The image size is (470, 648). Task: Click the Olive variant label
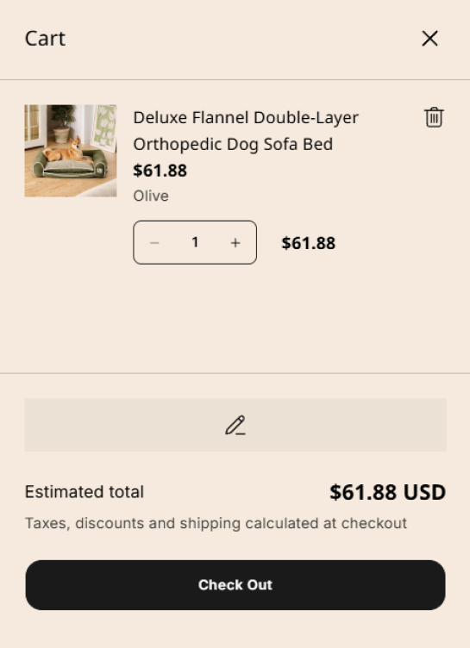point(151,196)
